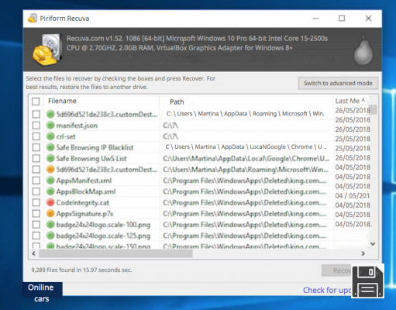Click the horizontal scrollbar right arrow
The height and width of the screenshot is (310, 396).
click(363, 253)
